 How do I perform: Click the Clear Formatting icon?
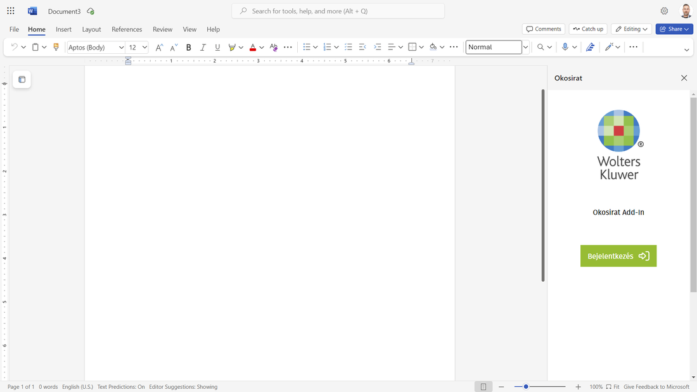point(274,47)
